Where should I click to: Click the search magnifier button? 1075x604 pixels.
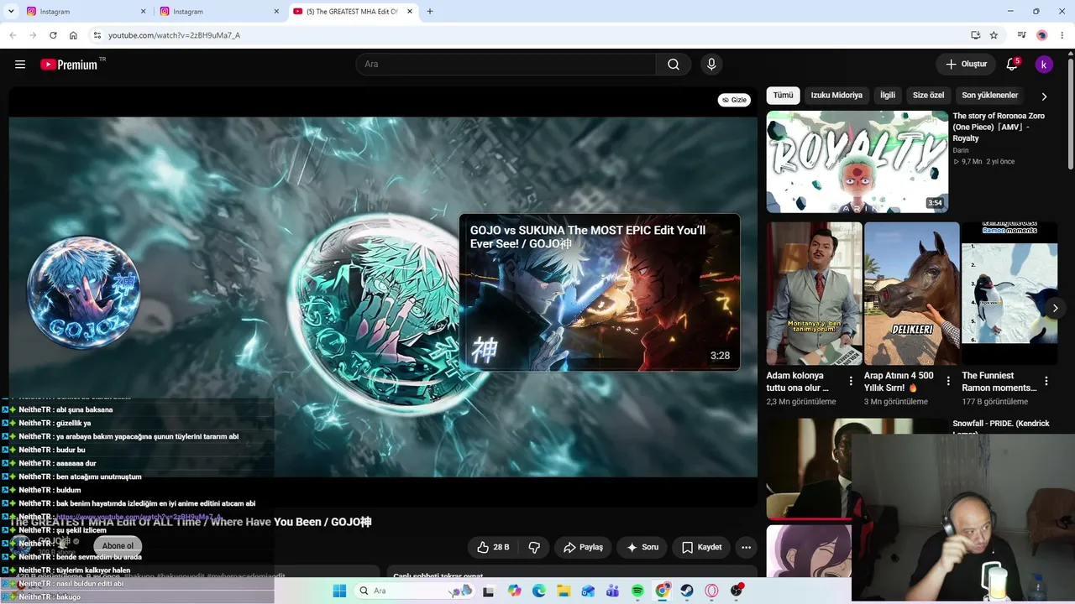(674, 65)
